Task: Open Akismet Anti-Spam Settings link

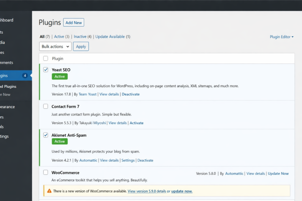Action: click(x=128, y=160)
